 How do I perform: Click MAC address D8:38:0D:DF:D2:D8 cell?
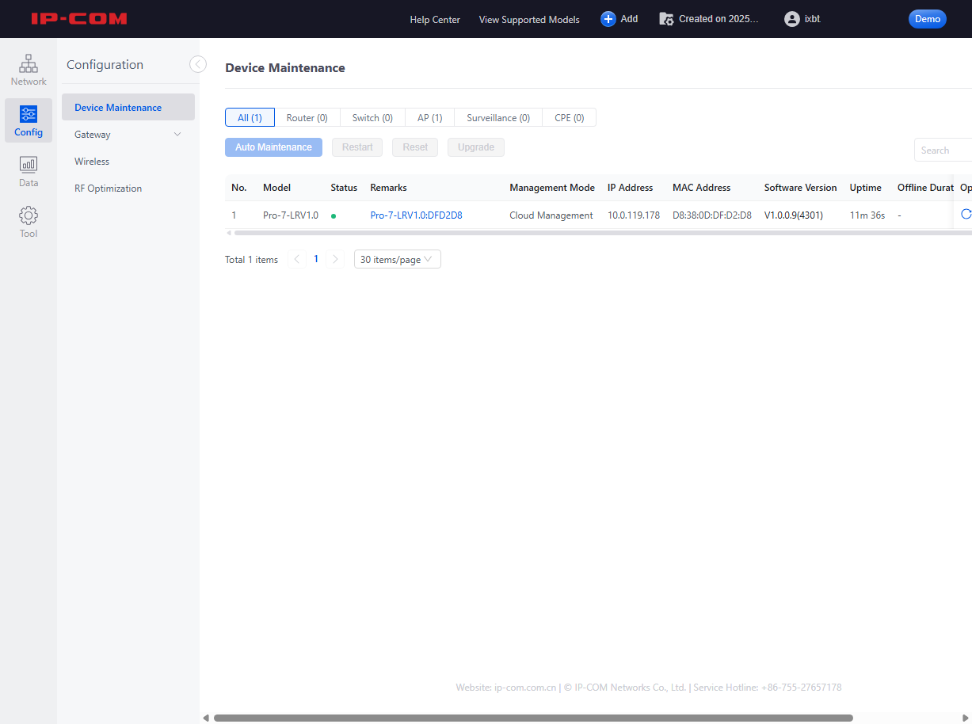pyautogui.click(x=712, y=215)
